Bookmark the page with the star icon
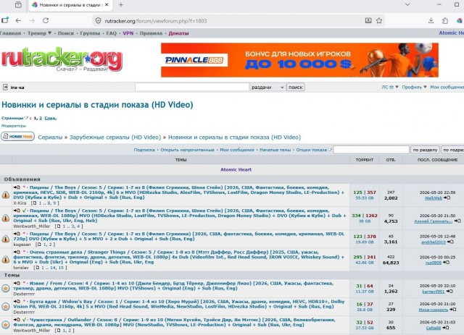 tap(379, 21)
